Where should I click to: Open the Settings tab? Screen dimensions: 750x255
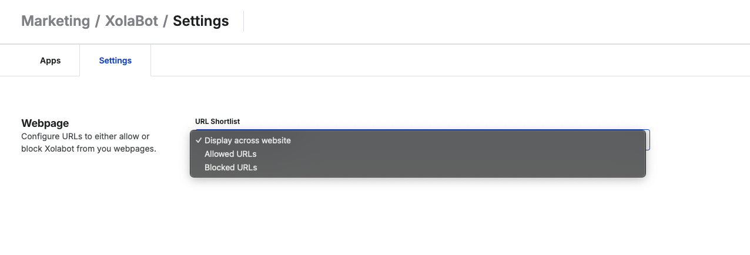[x=115, y=61]
